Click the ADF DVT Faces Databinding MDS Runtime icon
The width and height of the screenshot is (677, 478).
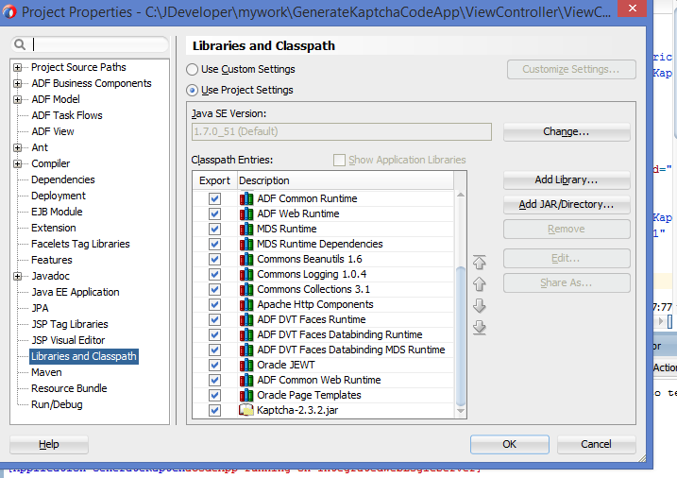[x=246, y=350]
